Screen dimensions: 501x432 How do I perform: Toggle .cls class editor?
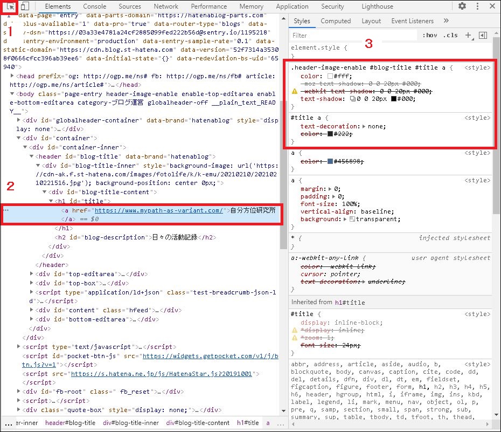pos(450,35)
